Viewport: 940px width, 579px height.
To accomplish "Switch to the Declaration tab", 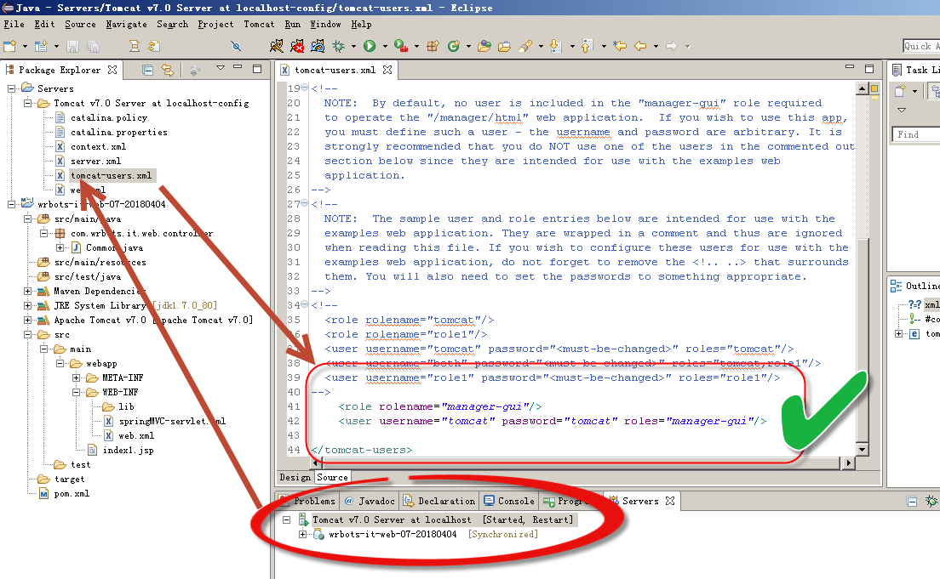I will tap(440, 501).
